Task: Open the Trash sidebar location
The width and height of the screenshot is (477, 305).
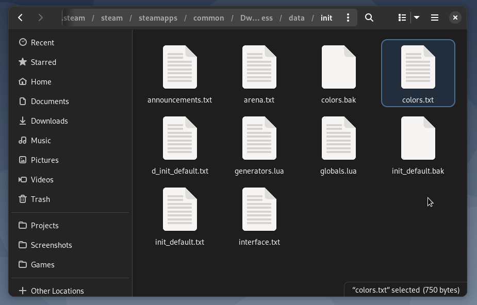Action: click(40, 199)
